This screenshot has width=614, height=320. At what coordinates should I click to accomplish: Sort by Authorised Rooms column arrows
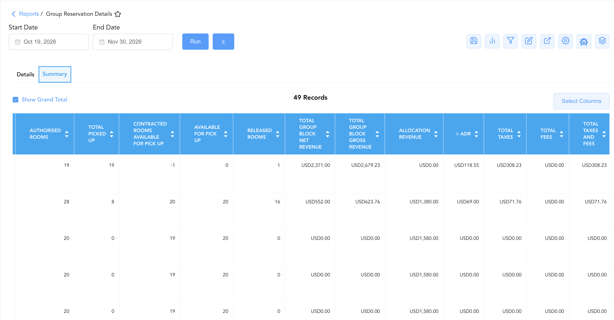[67, 134]
